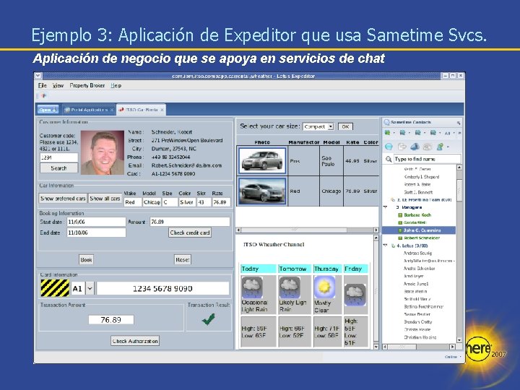Click the Rate cell 76.89 in car table
Screen dimensions: 520x390
353,191
